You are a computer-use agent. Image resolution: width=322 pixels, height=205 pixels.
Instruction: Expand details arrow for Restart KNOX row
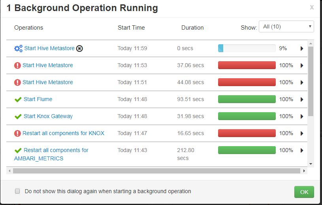pos(302,134)
